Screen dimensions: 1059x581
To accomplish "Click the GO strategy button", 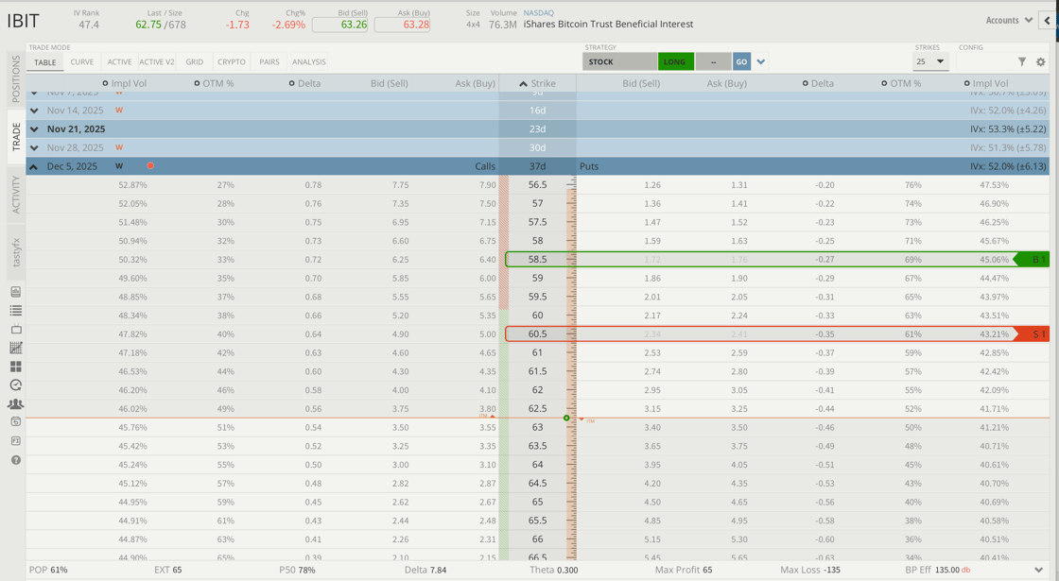I will [x=741, y=61].
